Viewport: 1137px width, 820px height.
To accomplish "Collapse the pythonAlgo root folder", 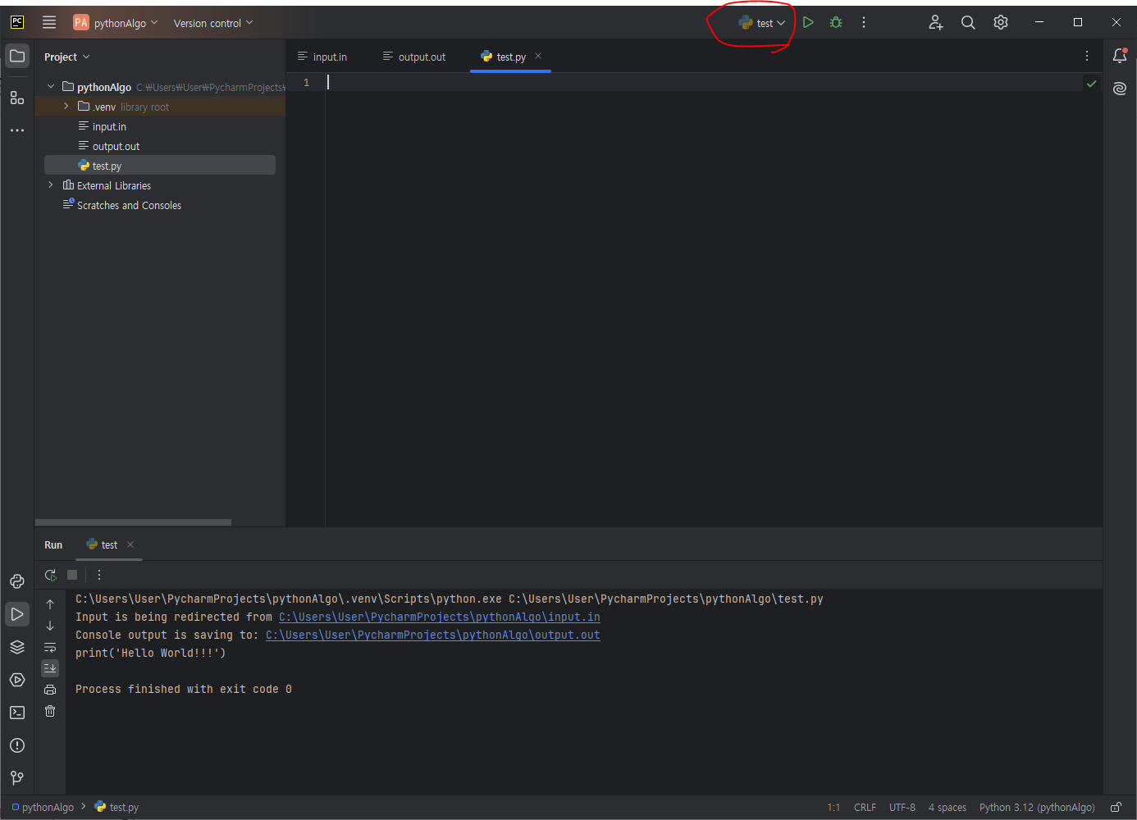I will 51,86.
